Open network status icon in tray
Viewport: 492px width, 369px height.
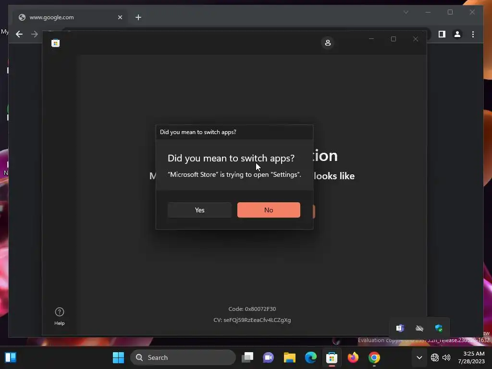[x=434, y=357]
